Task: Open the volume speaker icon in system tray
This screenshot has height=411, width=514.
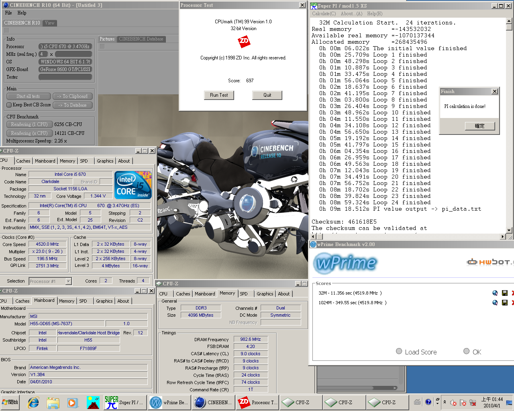Action: click(x=453, y=403)
